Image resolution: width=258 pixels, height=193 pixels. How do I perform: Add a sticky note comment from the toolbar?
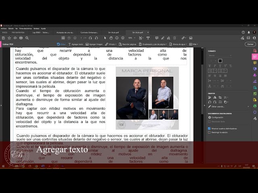click(x=157, y=38)
